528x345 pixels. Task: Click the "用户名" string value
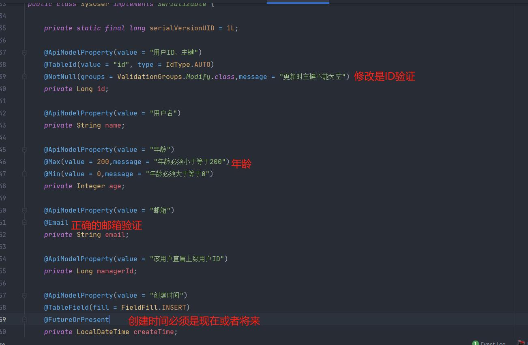[163, 113]
